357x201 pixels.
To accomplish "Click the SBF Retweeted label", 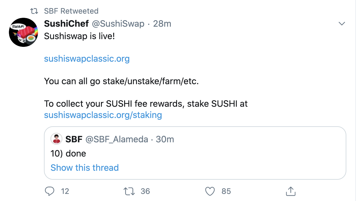I will (71, 11).
